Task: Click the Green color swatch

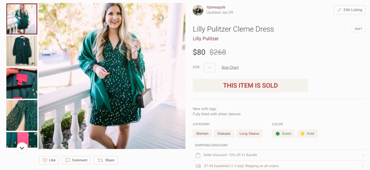Action: (x=277, y=134)
